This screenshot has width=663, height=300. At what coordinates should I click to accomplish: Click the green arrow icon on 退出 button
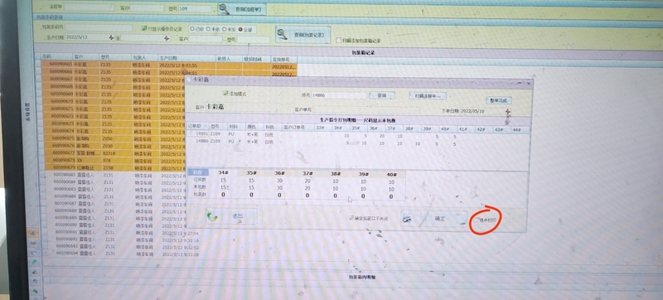coord(212,216)
